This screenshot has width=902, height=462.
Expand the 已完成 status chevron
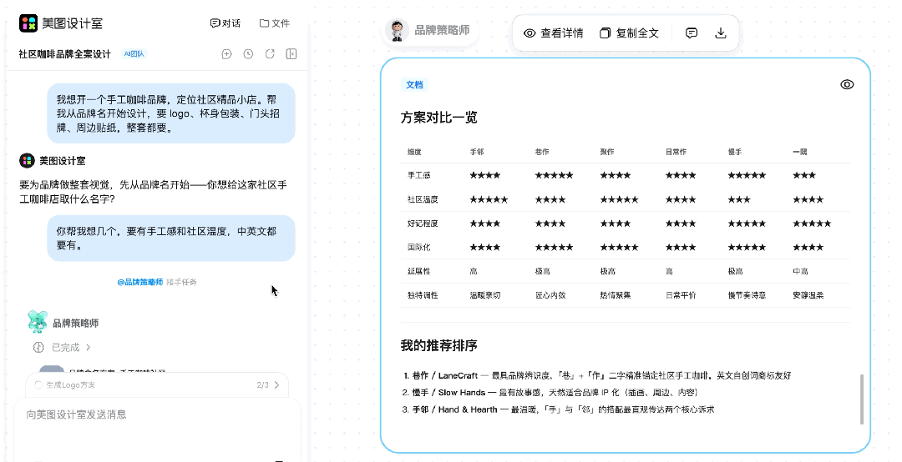click(x=88, y=347)
